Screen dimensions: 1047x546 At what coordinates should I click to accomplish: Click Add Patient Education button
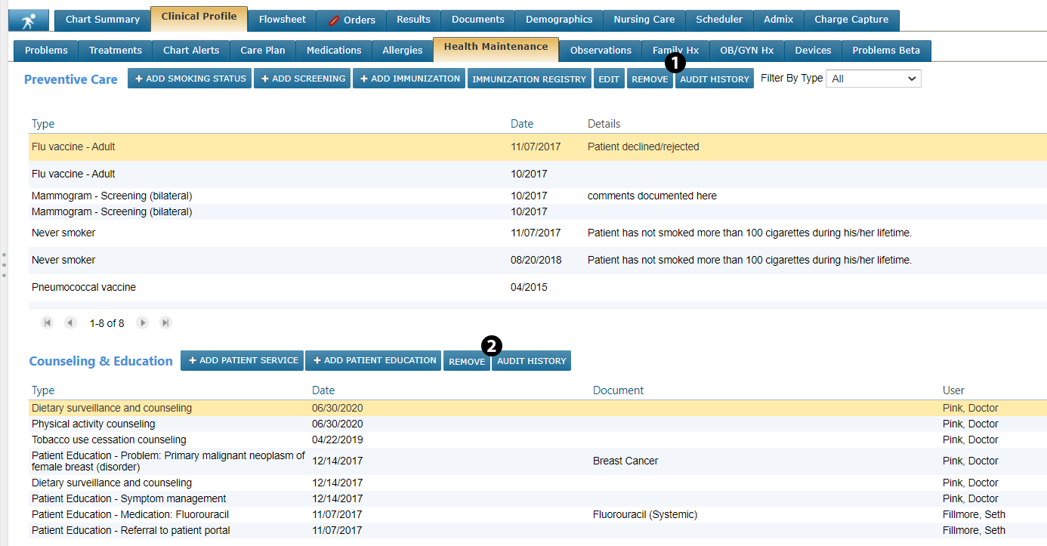pos(373,361)
